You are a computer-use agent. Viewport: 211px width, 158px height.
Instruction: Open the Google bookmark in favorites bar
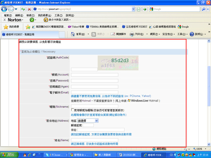click(183, 27)
